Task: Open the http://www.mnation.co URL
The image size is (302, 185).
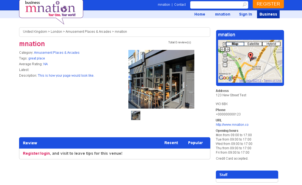Action: (232, 125)
